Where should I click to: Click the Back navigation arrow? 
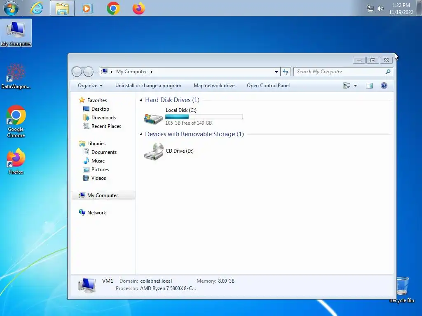coord(77,72)
